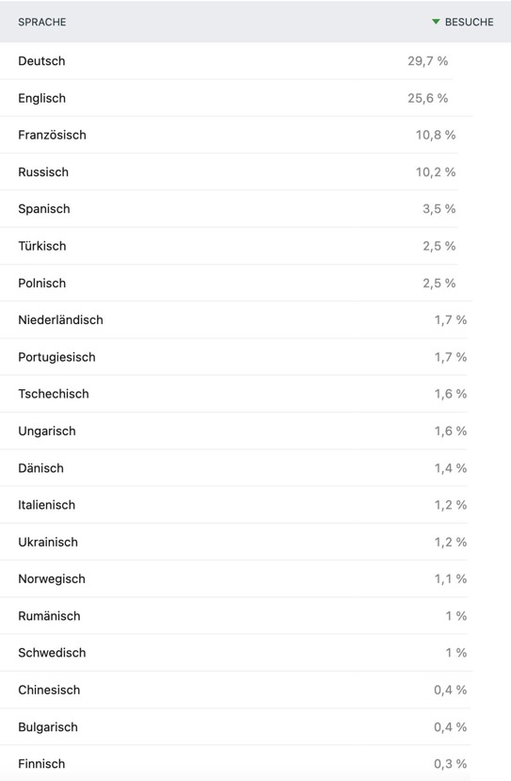511x781 pixels.
Task: Select the Türkisch row
Action: click(255, 246)
